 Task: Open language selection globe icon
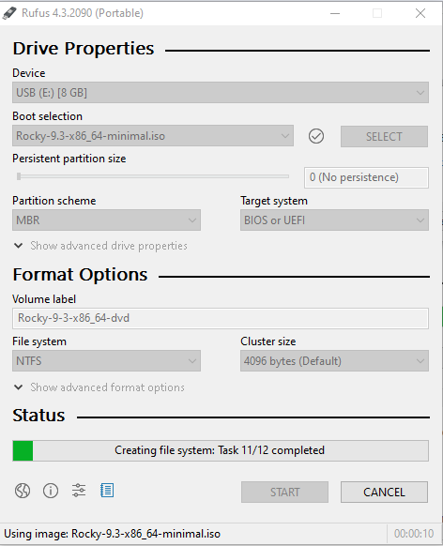coord(23,491)
